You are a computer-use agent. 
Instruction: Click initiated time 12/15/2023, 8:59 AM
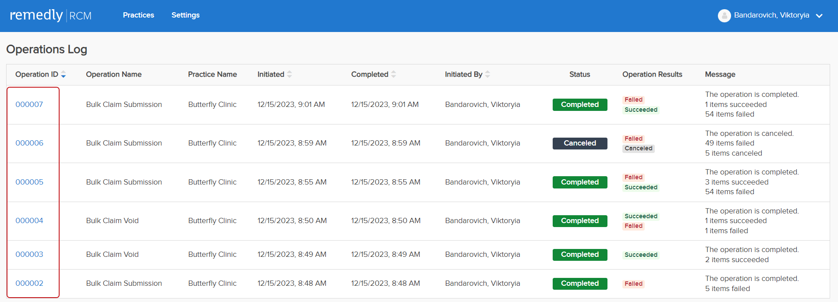pos(292,143)
